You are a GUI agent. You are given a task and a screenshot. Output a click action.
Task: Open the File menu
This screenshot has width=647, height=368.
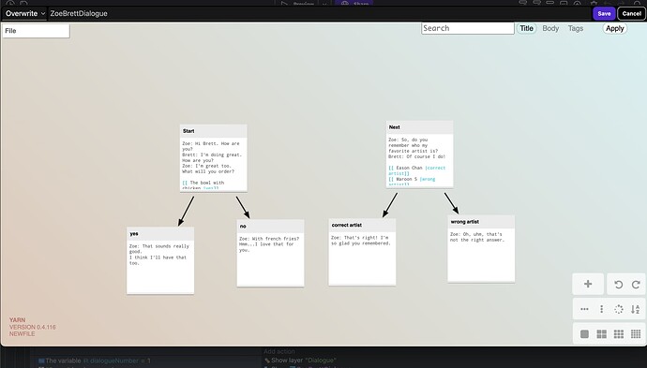(36, 31)
